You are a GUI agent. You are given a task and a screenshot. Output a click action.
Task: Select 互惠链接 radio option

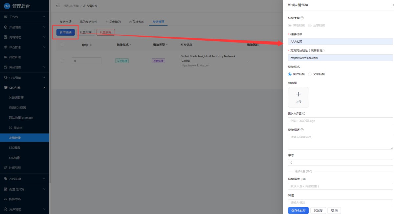click(x=310, y=25)
